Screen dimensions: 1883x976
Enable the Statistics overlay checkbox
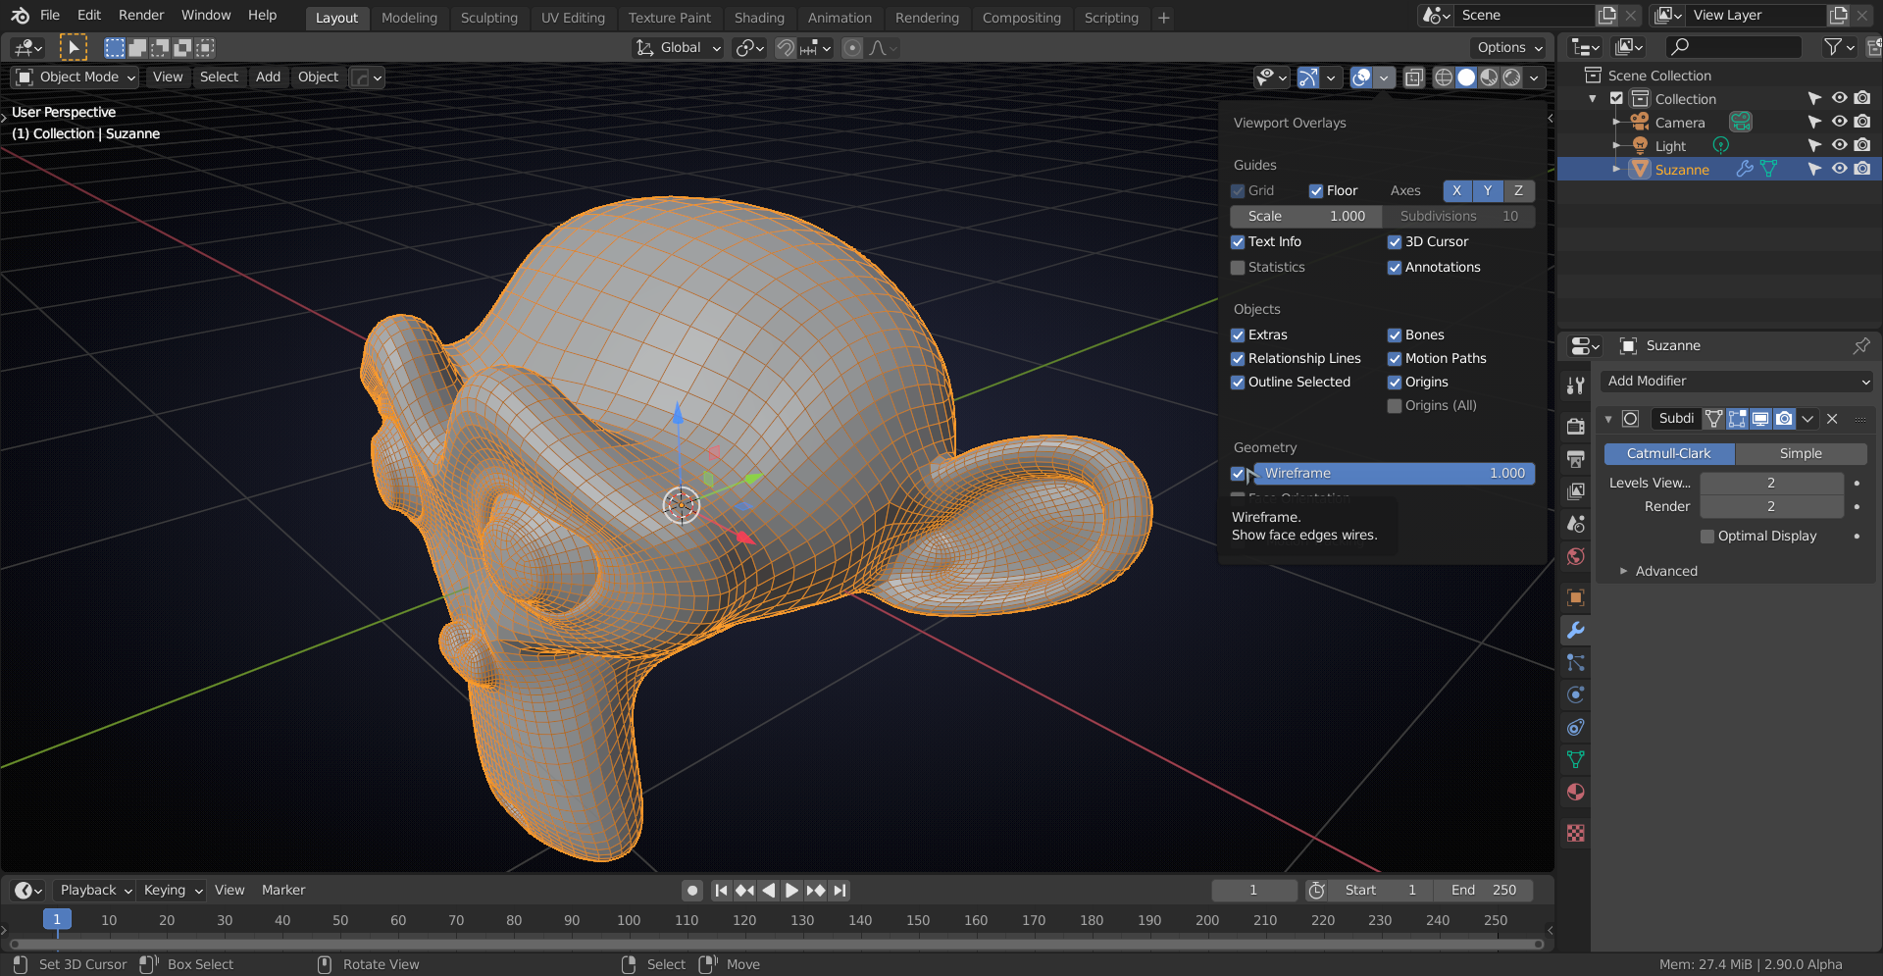pos(1238,268)
